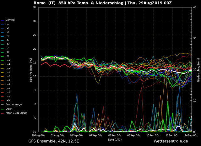The height and width of the screenshot is (146, 201).
Task: Click the red Mean 1981-2010 legend color marker
Action: pyautogui.click(x=2, y=113)
